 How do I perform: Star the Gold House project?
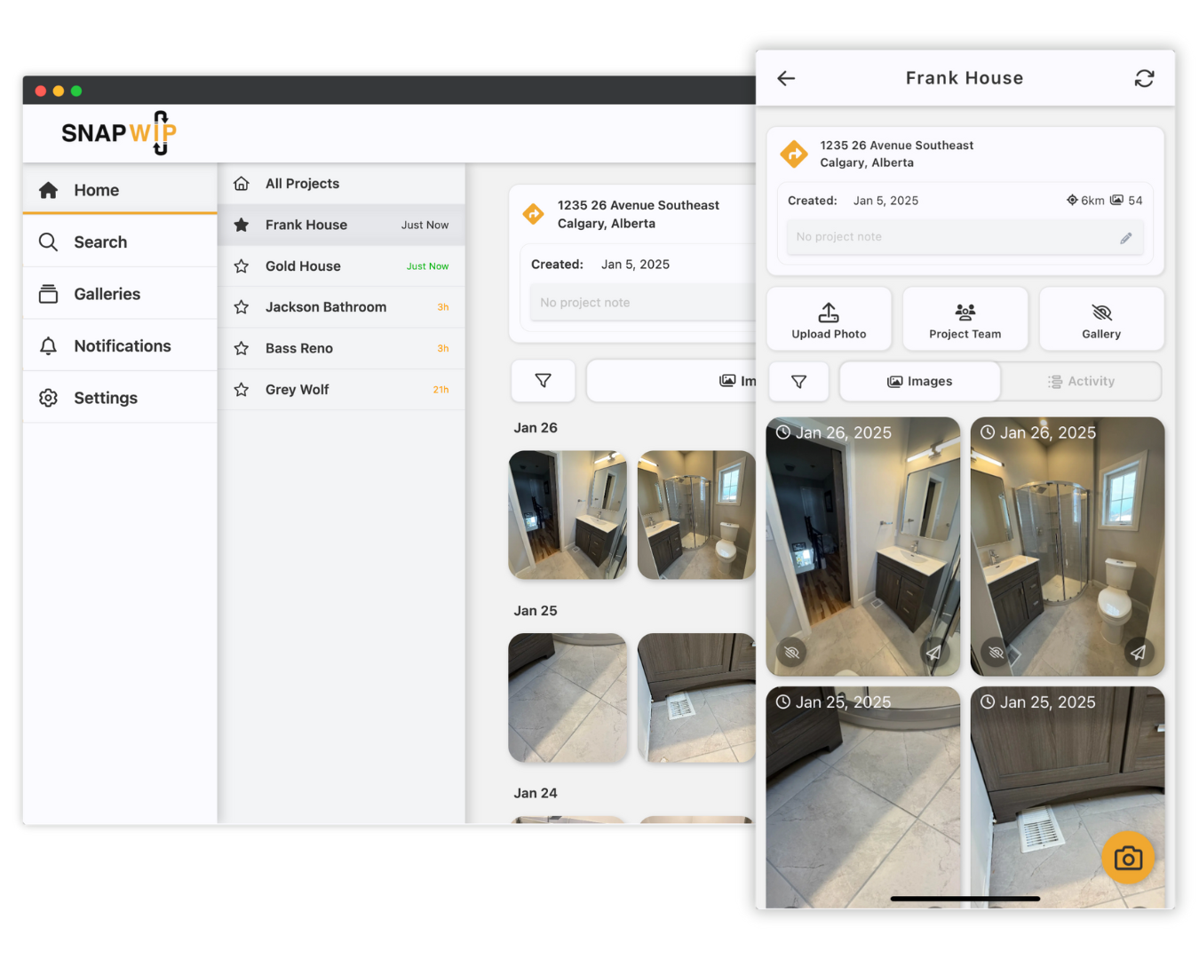(241, 266)
